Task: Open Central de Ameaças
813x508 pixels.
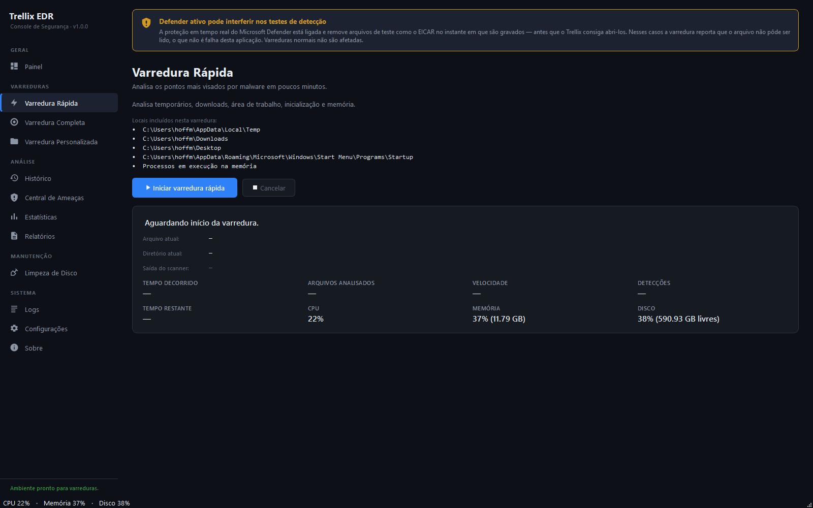Action: [59, 198]
